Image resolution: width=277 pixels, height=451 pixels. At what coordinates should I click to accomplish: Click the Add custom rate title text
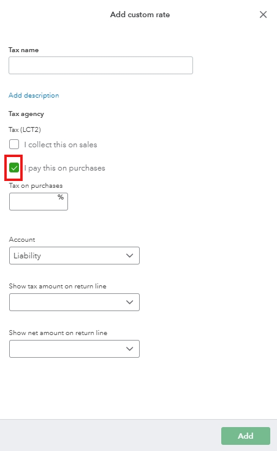pos(140,15)
